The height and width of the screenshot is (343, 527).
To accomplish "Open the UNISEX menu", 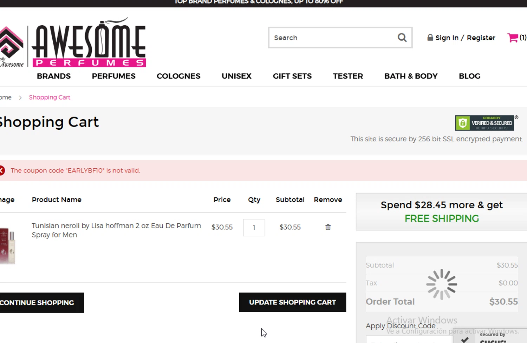I will click(236, 76).
